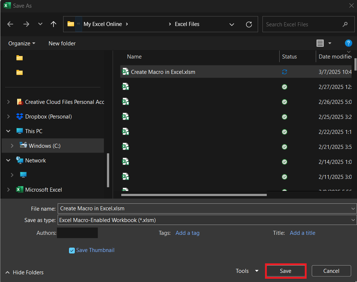
Task: Open the Tools dropdown menu
Action: [x=247, y=271]
